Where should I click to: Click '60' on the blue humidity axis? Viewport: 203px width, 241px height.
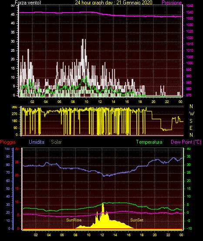click(x=8, y=181)
